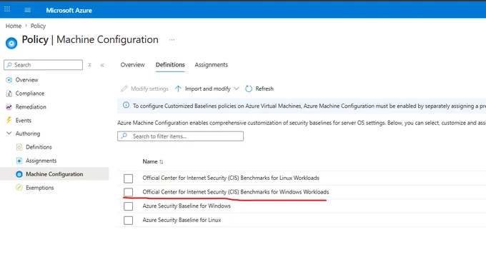
Task: Open Remediation in the sidebar
Action: tap(31, 107)
